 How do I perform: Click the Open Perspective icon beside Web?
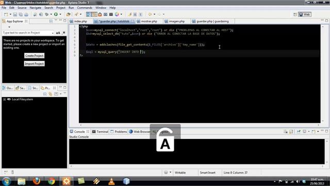(x=295, y=14)
